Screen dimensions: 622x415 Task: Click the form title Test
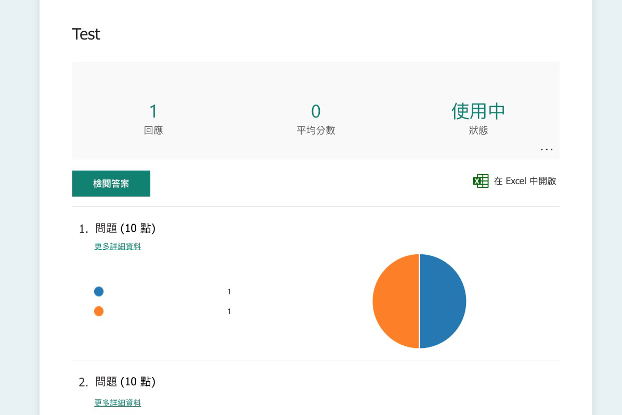[x=86, y=34]
